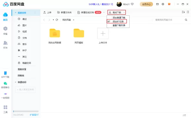191x118 pixels.
Task: Go forward with the right arrow
Action: point(49,20)
